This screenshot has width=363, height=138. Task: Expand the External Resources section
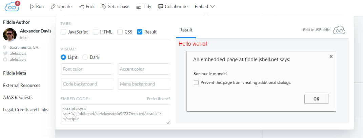point(22,85)
